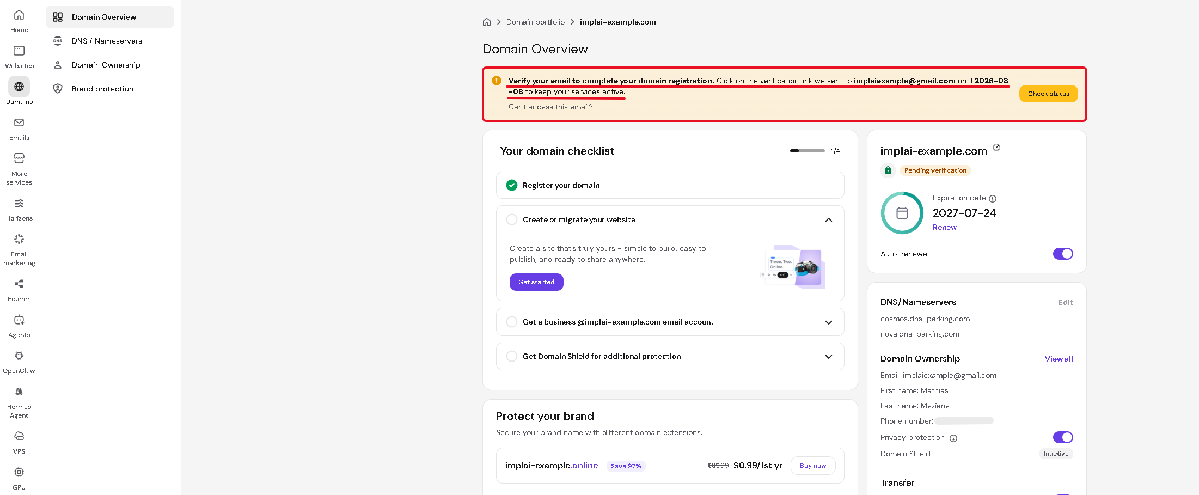Select Domain Overview menu item
Screen dimensions: 1199x495
click(110, 17)
